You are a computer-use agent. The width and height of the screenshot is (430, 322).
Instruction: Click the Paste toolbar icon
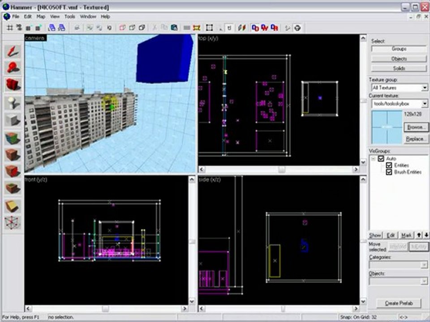[174, 28]
